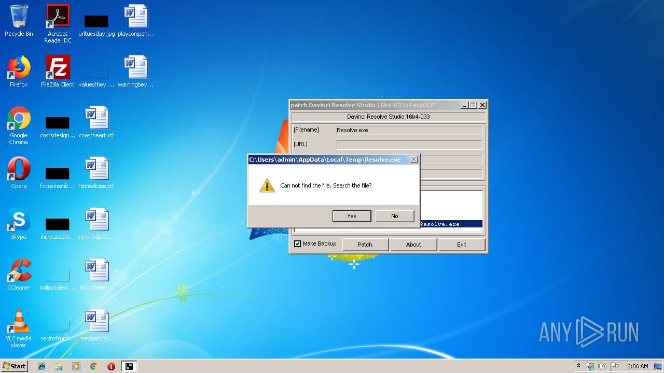This screenshot has width=664, height=373.
Task: Show hidden system tray icons
Action: point(579,366)
